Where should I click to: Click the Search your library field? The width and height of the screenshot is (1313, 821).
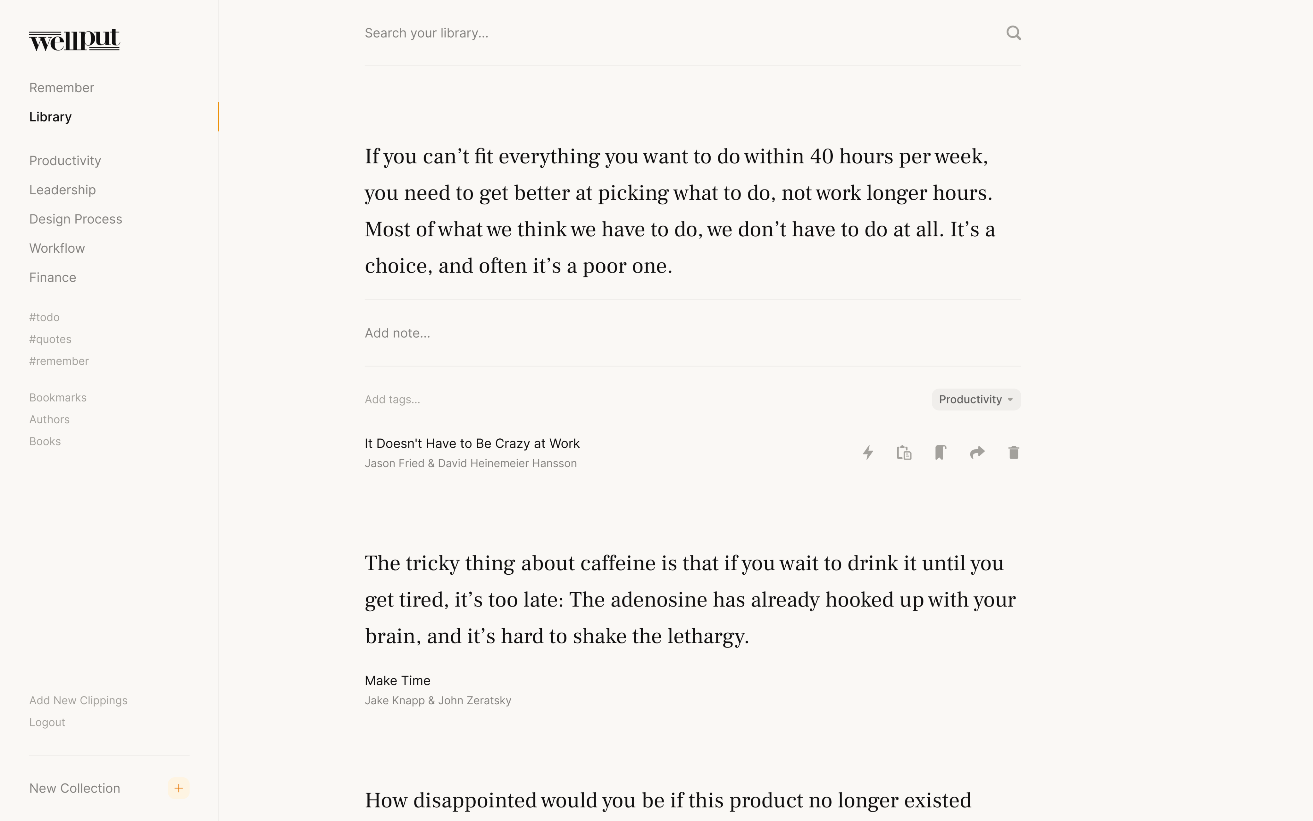click(651, 33)
